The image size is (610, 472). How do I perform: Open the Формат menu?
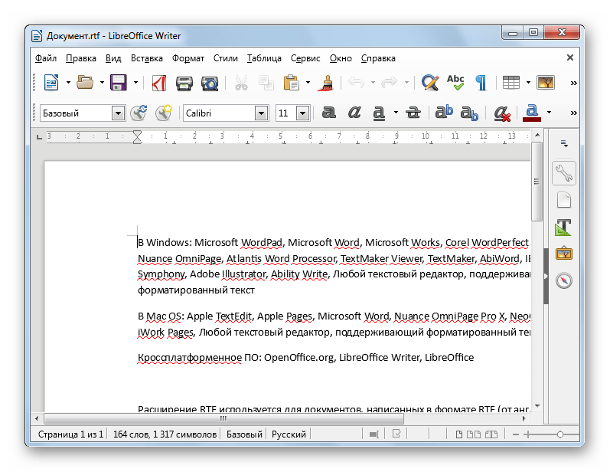188,58
